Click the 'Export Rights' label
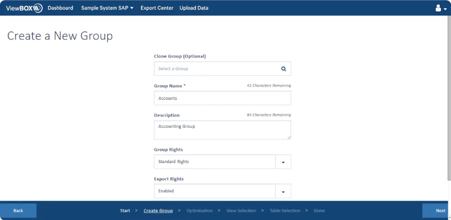Screen dimensions: 451x220 [x=169, y=179]
